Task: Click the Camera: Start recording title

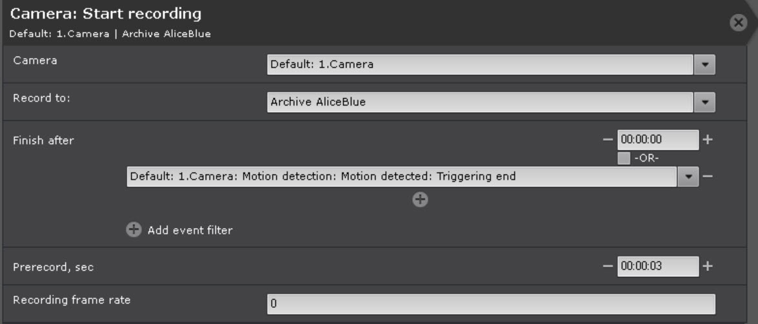Action: [x=106, y=14]
